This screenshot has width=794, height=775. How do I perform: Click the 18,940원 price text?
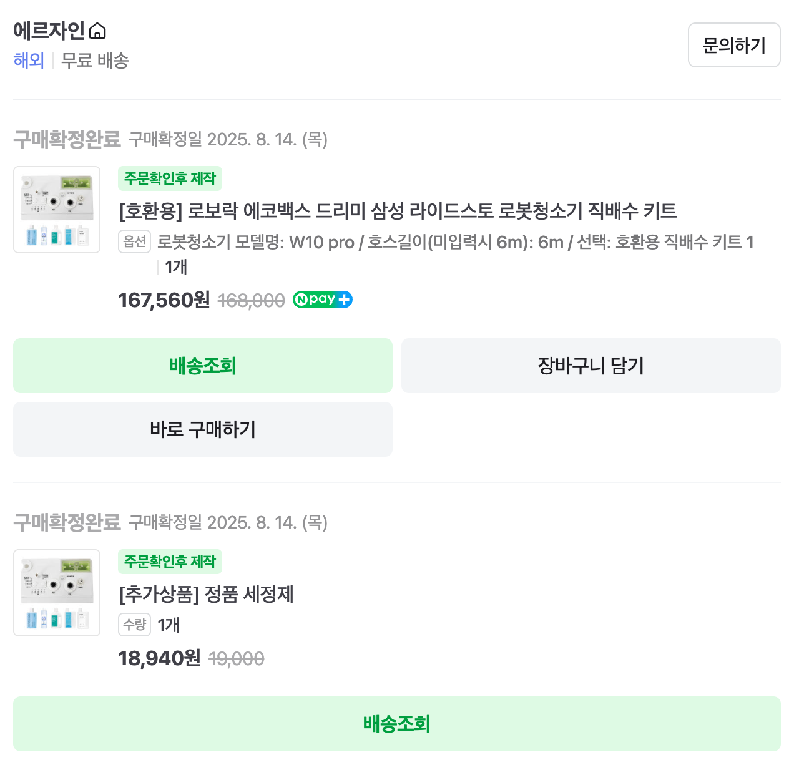click(160, 658)
